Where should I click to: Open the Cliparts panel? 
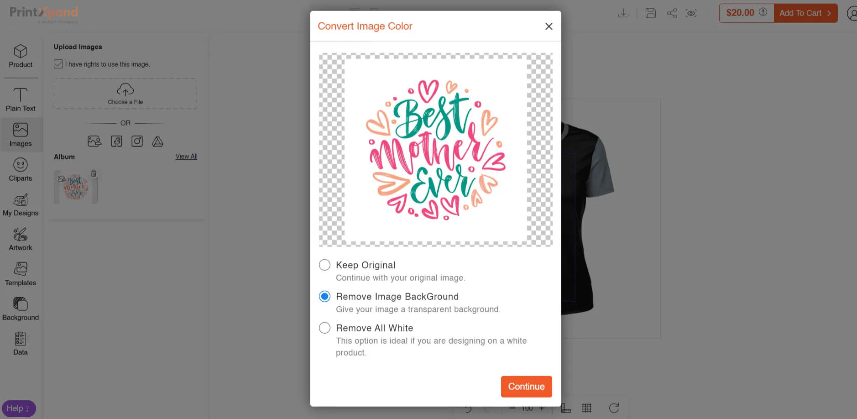pyautogui.click(x=21, y=169)
